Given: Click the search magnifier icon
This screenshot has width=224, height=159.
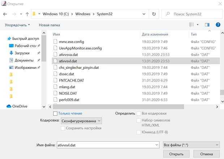Looking at the screenshot, I should pyautogui.click(x=167, y=14).
